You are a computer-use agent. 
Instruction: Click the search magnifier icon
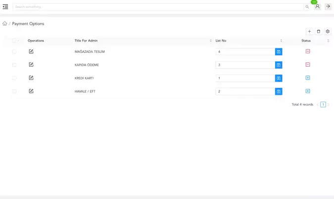click(x=307, y=7)
